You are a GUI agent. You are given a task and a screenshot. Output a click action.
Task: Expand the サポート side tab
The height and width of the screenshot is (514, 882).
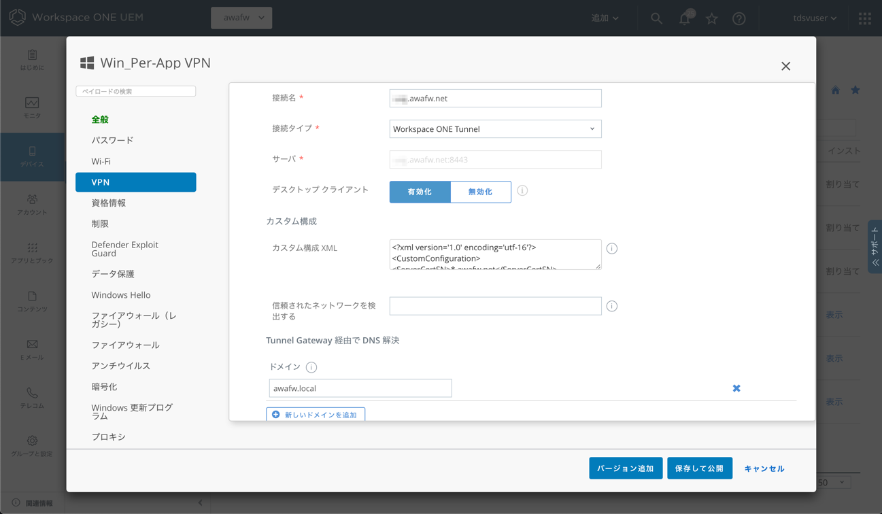click(875, 246)
